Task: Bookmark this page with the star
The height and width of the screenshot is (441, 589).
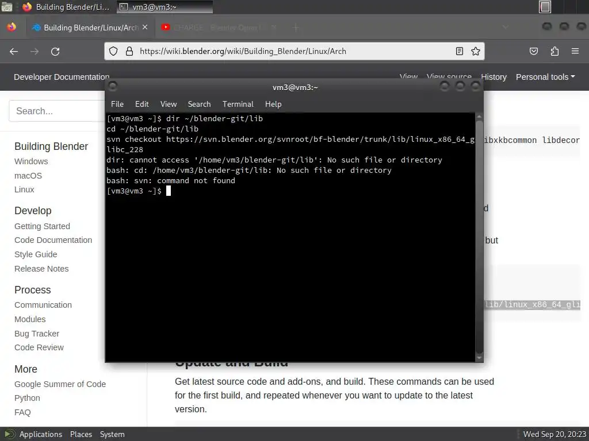Action: point(476,51)
